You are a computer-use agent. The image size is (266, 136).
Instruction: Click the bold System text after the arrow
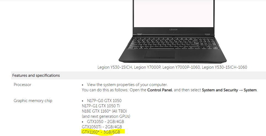250,90
